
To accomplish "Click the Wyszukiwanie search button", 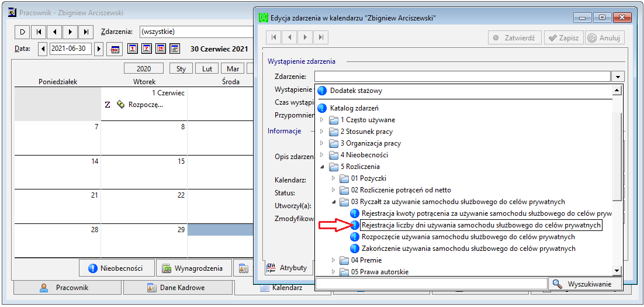I will [x=585, y=284].
